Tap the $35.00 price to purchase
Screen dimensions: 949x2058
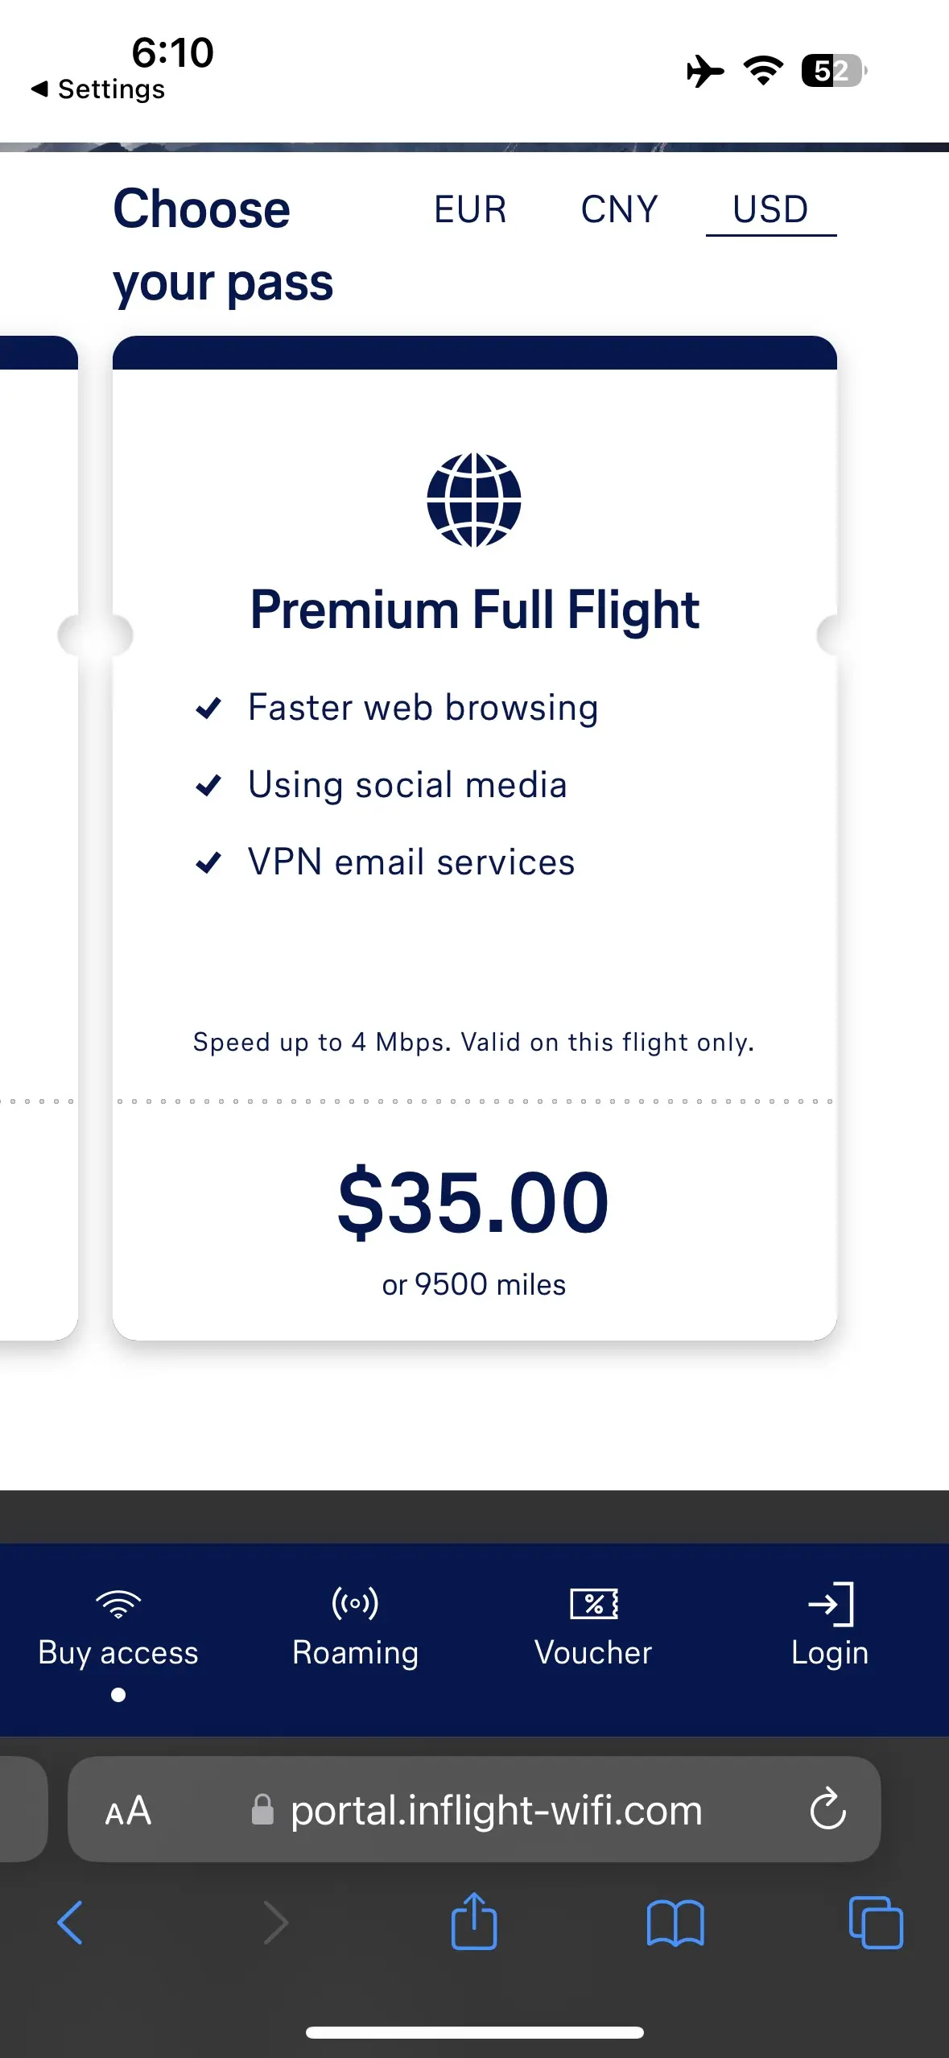(x=472, y=1204)
